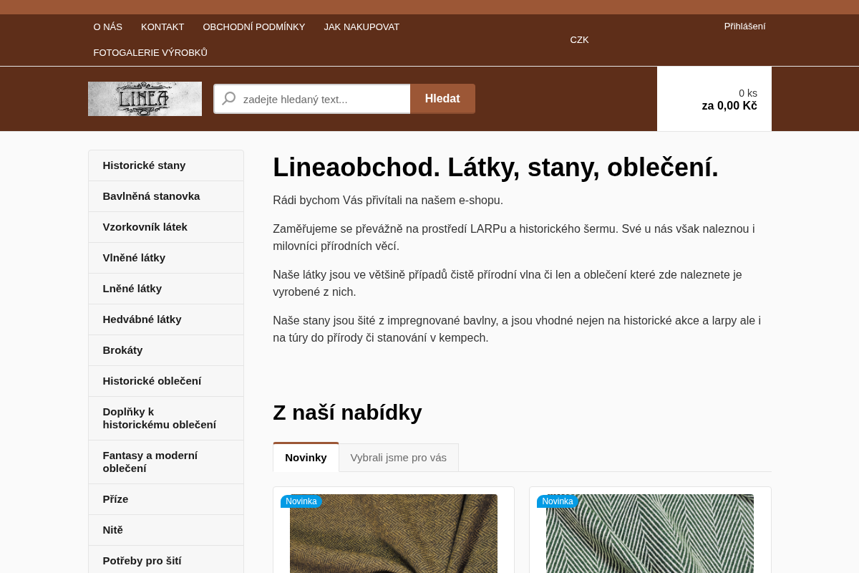Open Lněné látky category

coord(166,289)
